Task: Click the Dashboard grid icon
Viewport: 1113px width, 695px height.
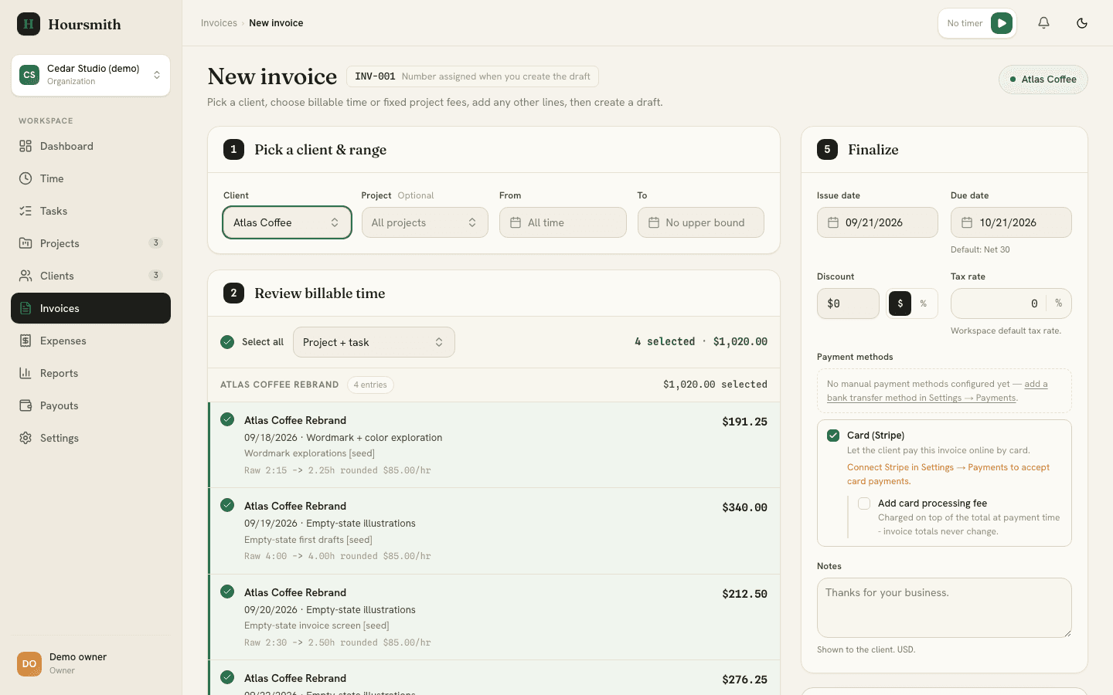Action: point(26,146)
